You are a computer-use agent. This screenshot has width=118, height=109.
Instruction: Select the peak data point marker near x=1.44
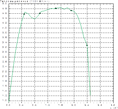[x=56, y=8]
